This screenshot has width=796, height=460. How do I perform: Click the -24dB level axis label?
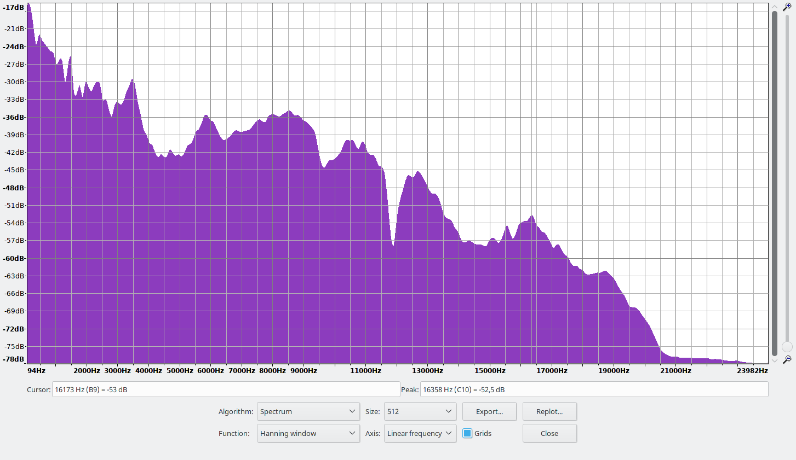[14, 46]
